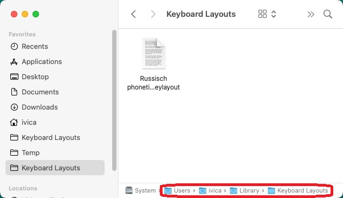Click the Users folder icon in path bar
This screenshot has width=343, height=198.
coord(168,190)
